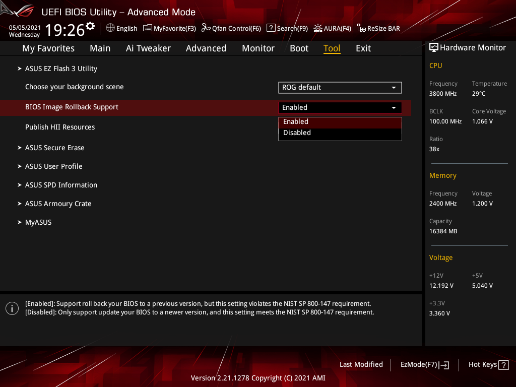
Task: Click CPU frequency value 3800 MHz
Action: tap(442, 94)
